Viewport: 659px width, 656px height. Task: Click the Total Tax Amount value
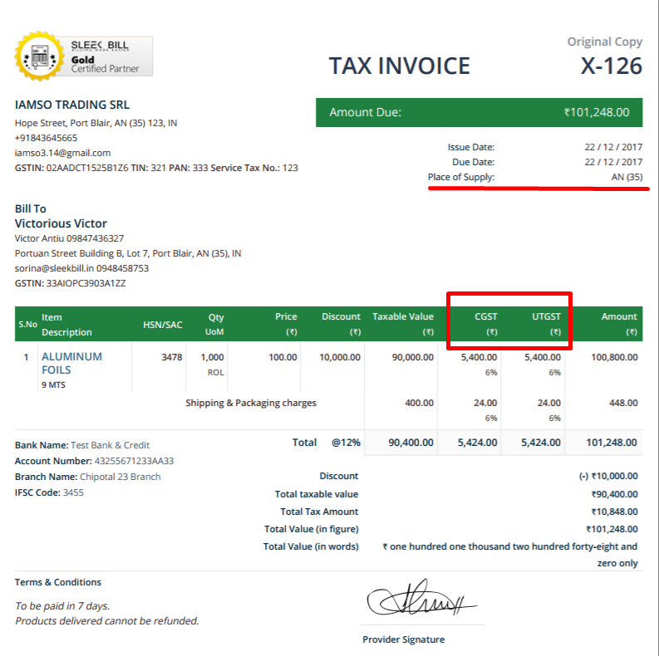[614, 512]
